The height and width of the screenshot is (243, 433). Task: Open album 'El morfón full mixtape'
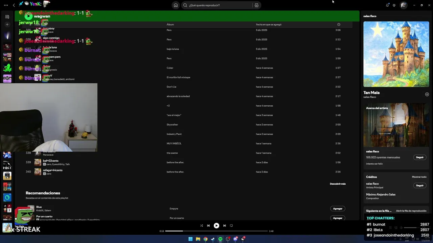coord(178,77)
